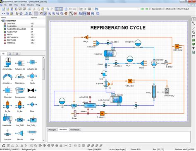The image size is (196, 151).
Task: Toggle the grid display icon
Action: 36,13
